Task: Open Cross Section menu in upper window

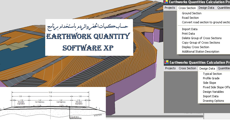Action: click(x=187, y=8)
